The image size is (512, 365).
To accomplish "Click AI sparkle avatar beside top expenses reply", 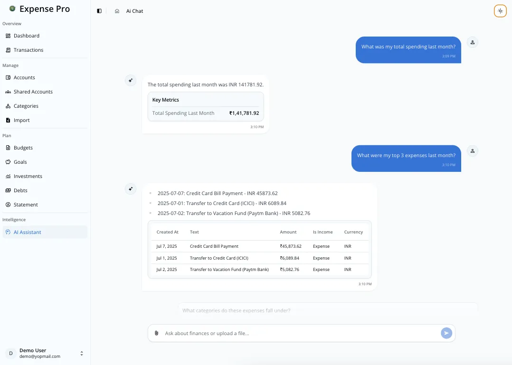I will tap(131, 189).
